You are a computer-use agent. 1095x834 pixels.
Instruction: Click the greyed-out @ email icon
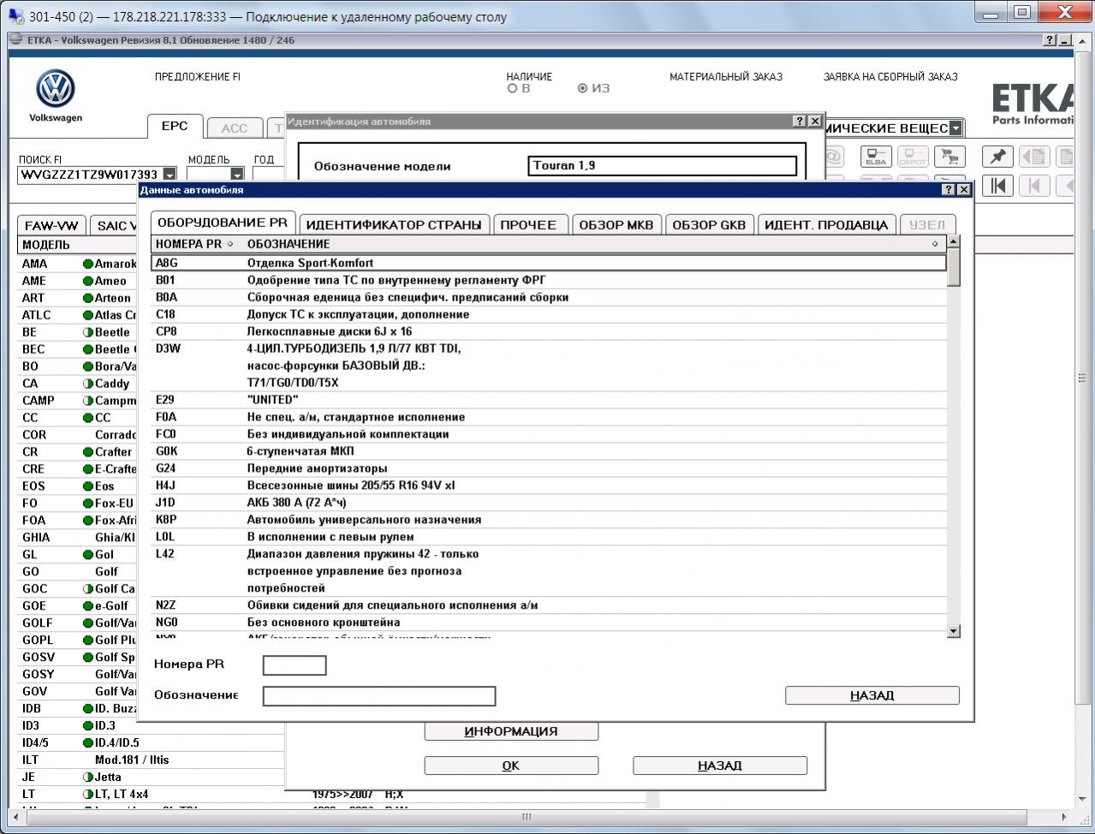tap(833, 156)
